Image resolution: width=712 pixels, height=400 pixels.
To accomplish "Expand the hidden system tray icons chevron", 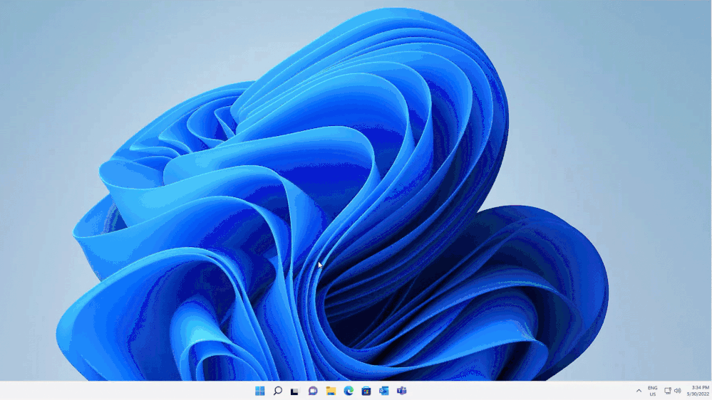I will pos(639,391).
